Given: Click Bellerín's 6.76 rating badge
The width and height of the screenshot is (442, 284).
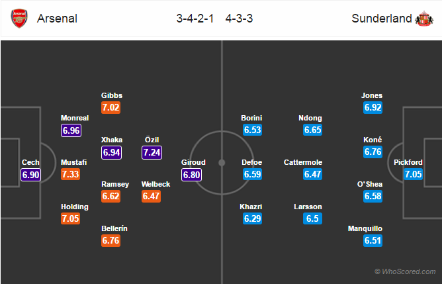Looking at the screenshot, I should tap(111, 240).
